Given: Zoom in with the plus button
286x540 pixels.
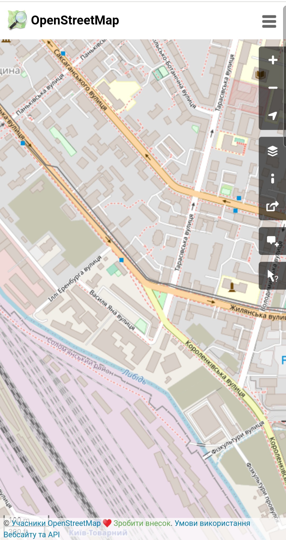Looking at the screenshot, I should pyautogui.click(x=272, y=60).
